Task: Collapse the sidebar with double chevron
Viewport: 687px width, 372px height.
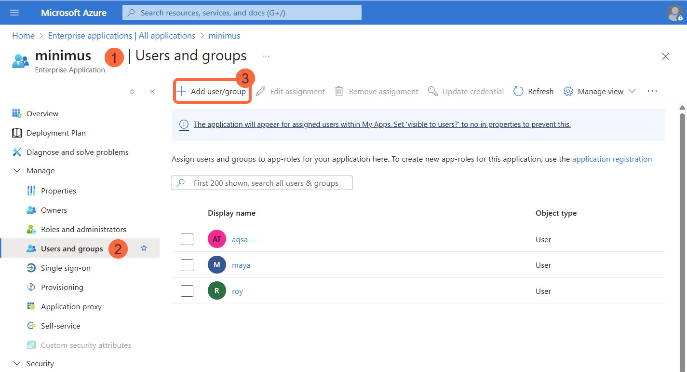Action: click(152, 91)
